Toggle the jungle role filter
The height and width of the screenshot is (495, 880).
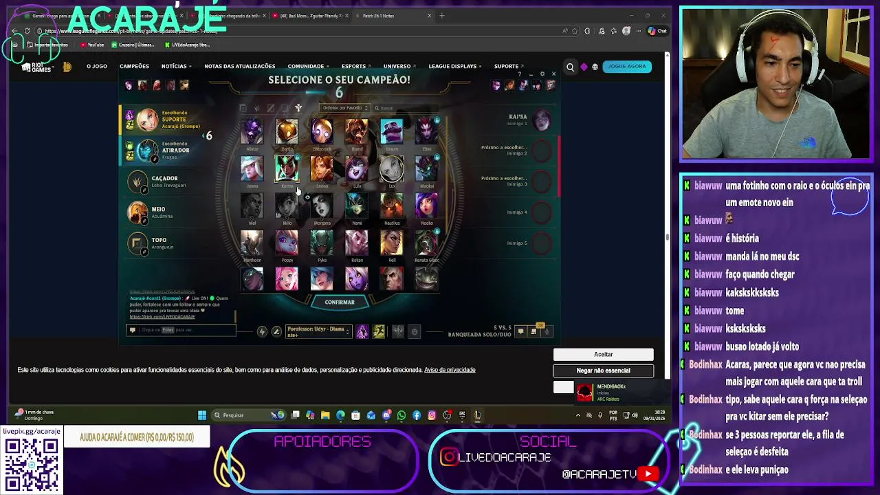click(256, 108)
